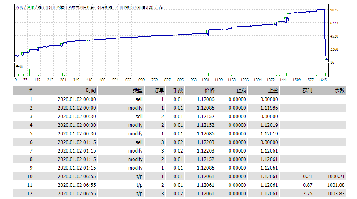This screenshot has height=199, width=357.
Task: Click the 类型 column header
Action: (137, 90)
